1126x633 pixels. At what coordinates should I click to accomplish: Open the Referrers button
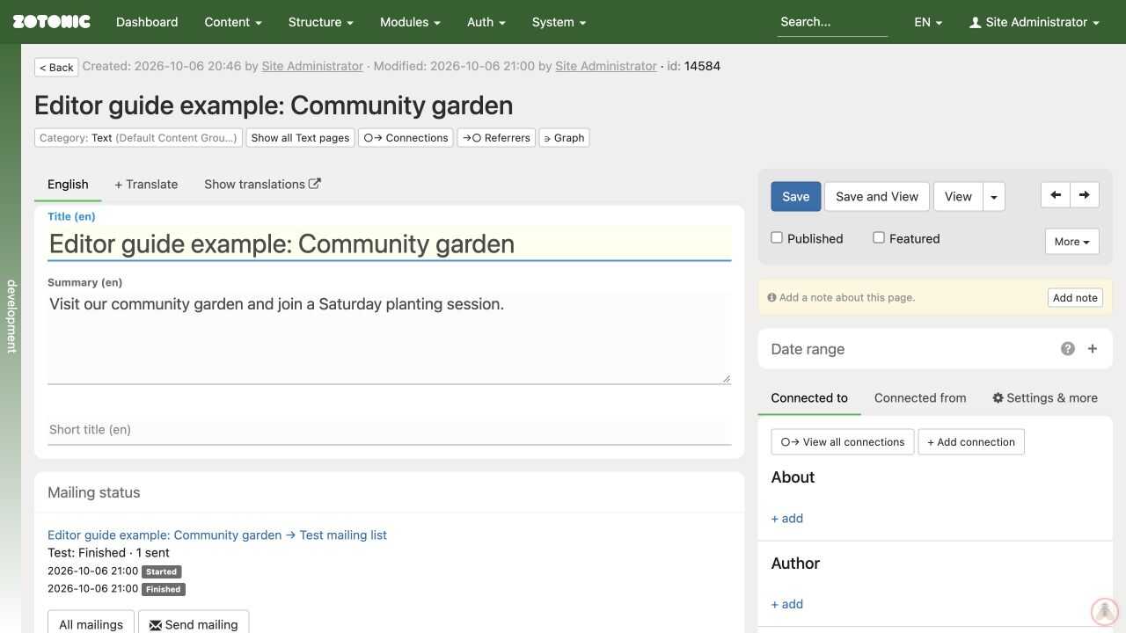[496, 138]
